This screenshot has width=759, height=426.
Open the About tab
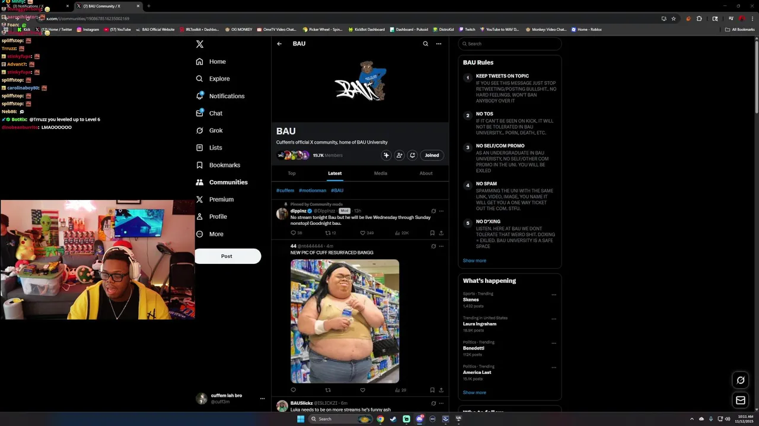pos(426,173)
